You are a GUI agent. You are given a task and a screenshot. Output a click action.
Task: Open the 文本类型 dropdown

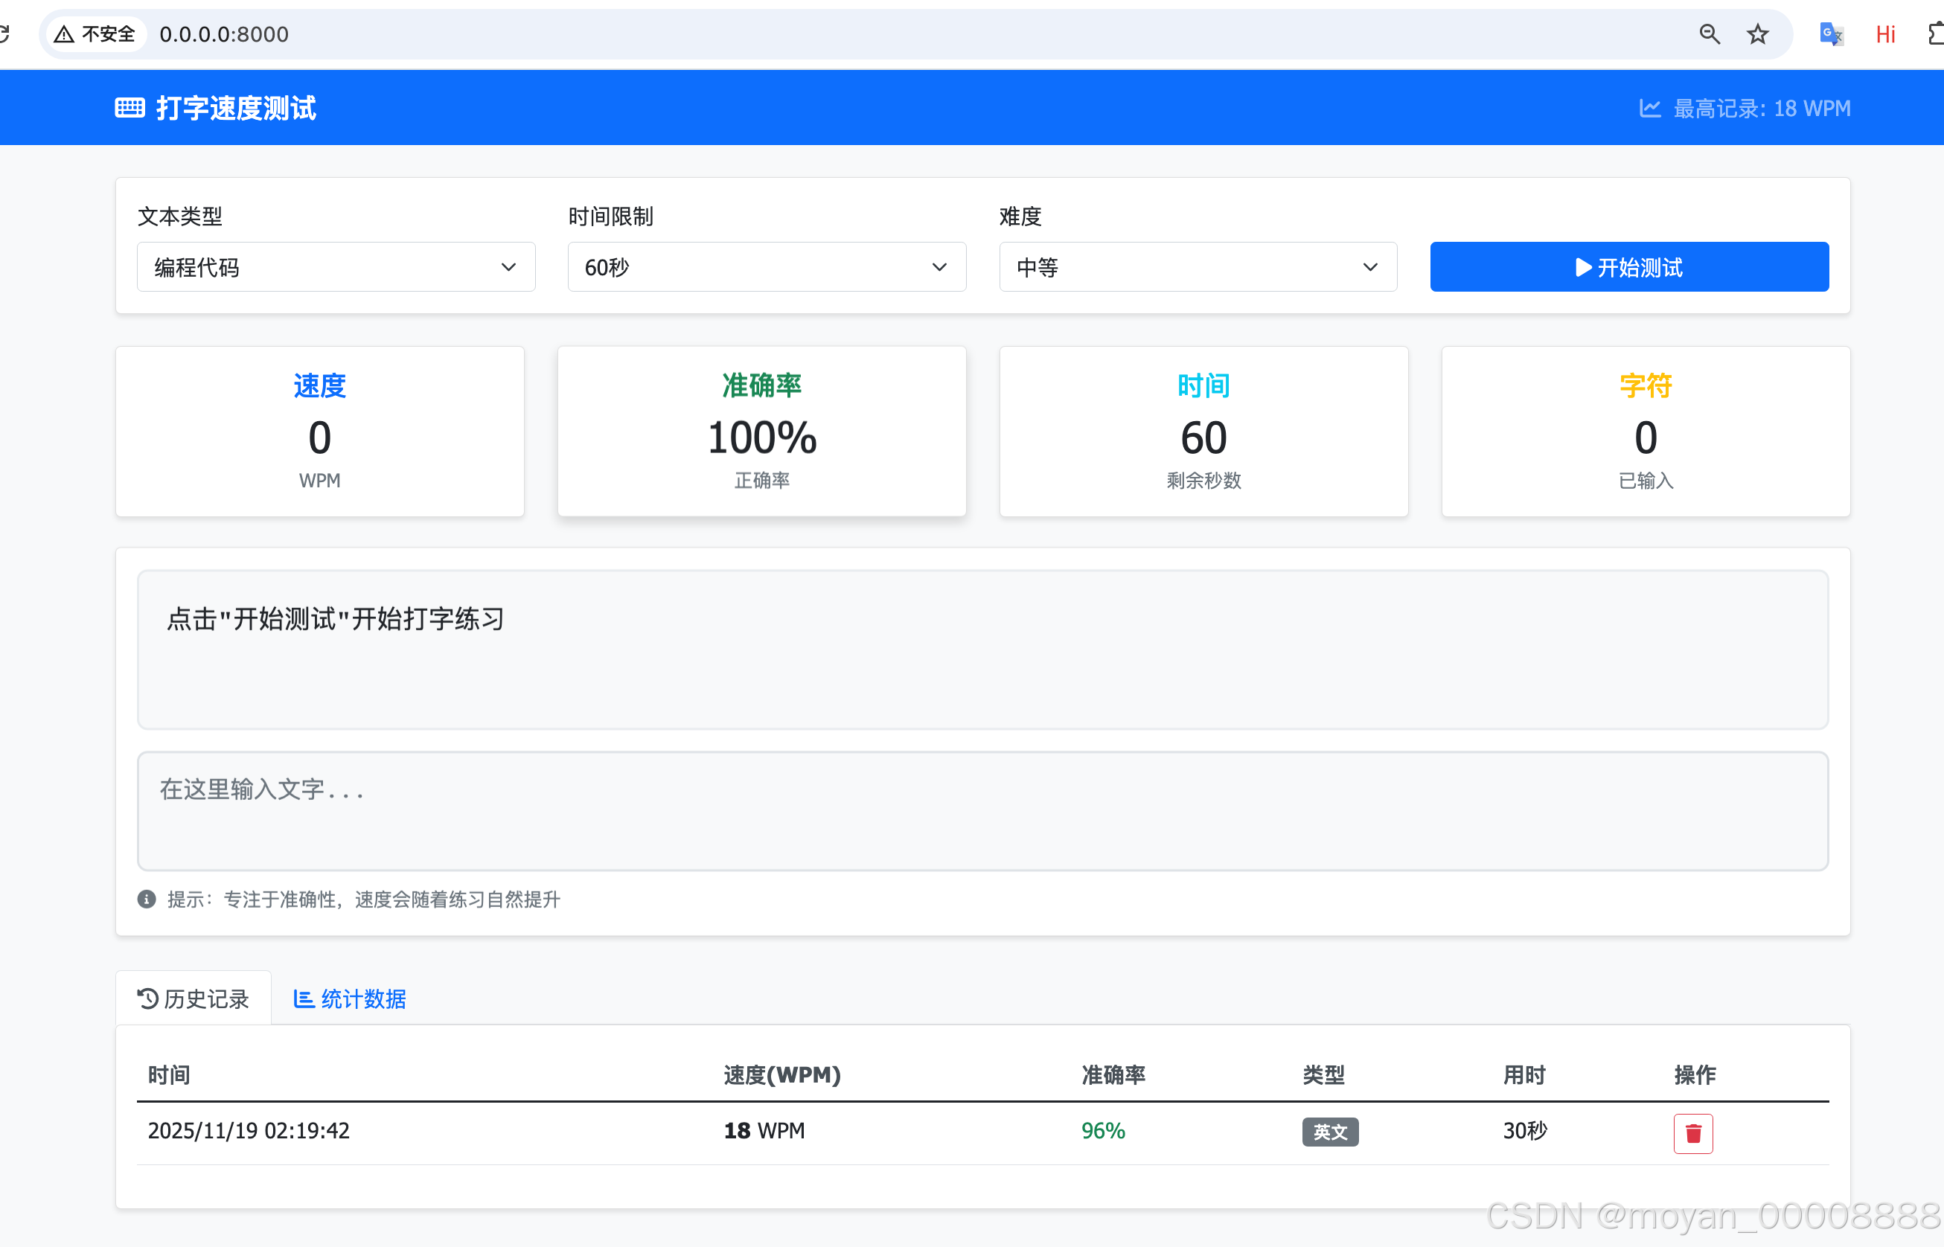pos(336,267)
